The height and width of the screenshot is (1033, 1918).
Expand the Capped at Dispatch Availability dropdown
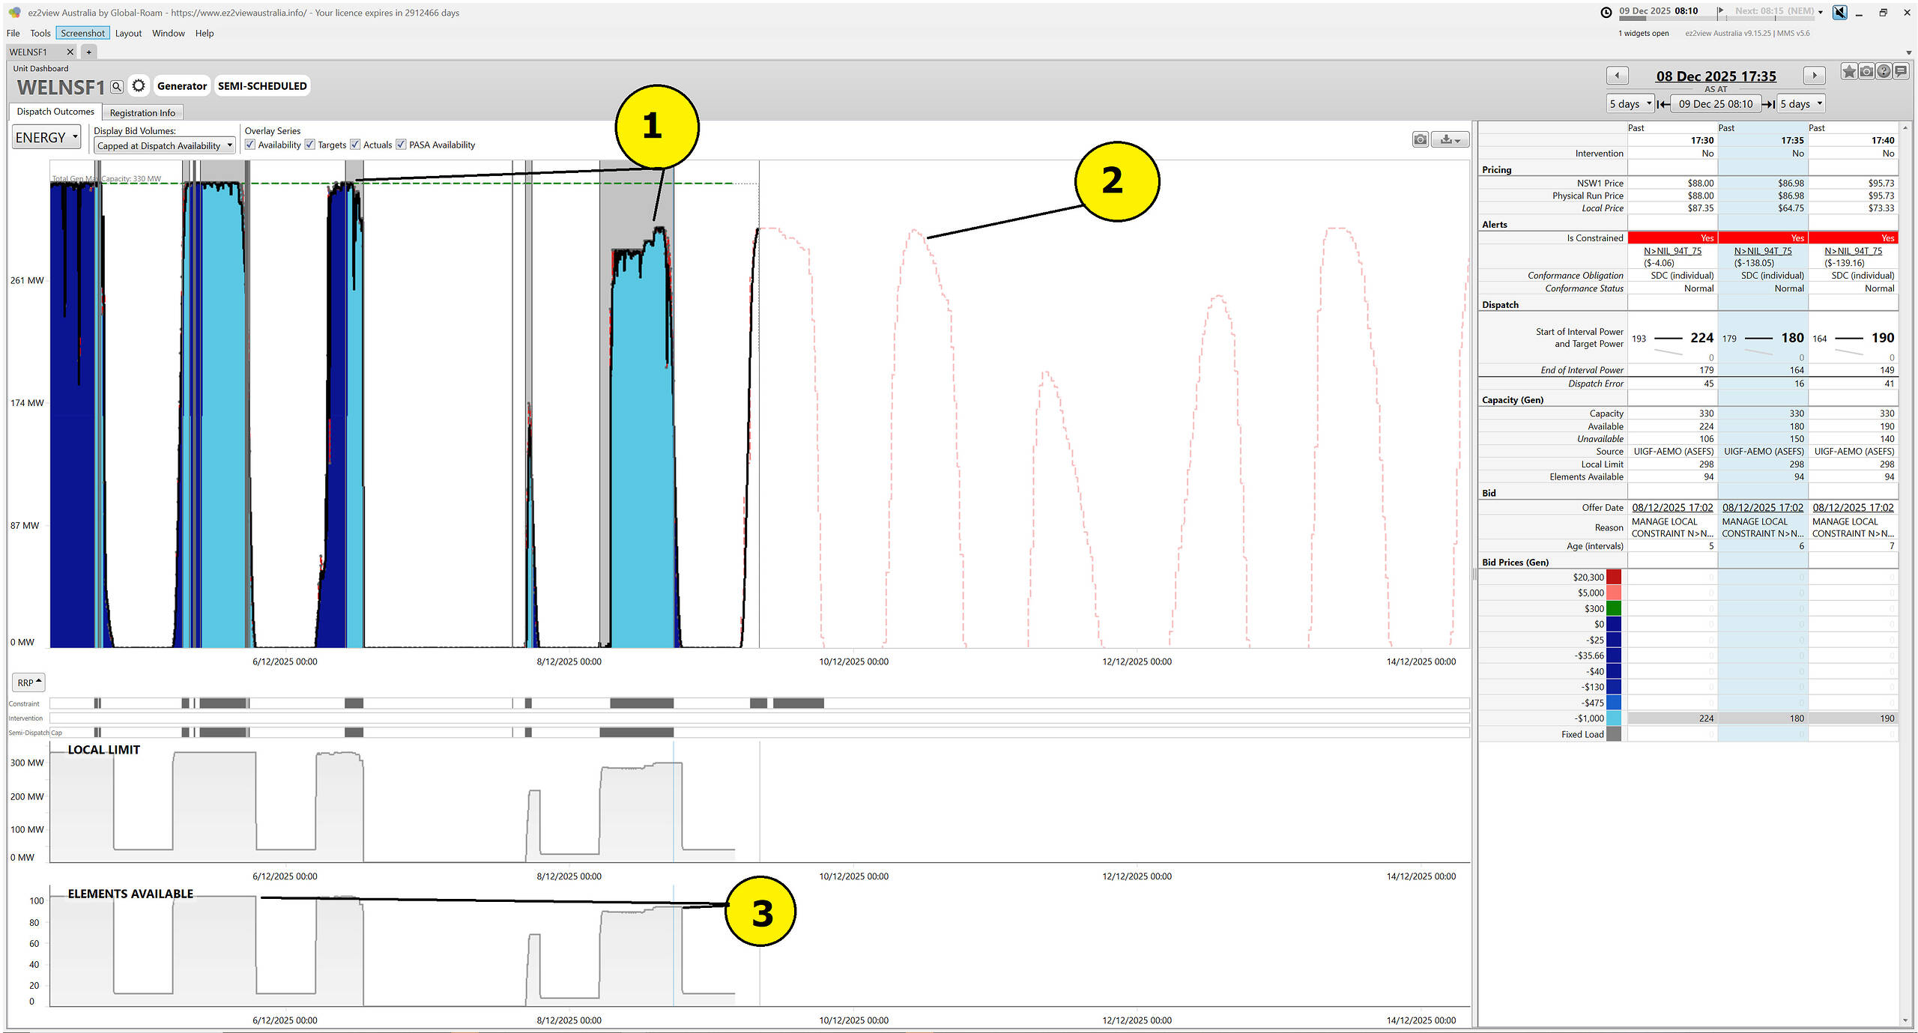point(165,146)
